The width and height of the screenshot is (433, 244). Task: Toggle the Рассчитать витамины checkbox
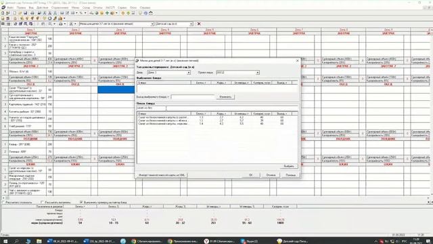(42, 202)
